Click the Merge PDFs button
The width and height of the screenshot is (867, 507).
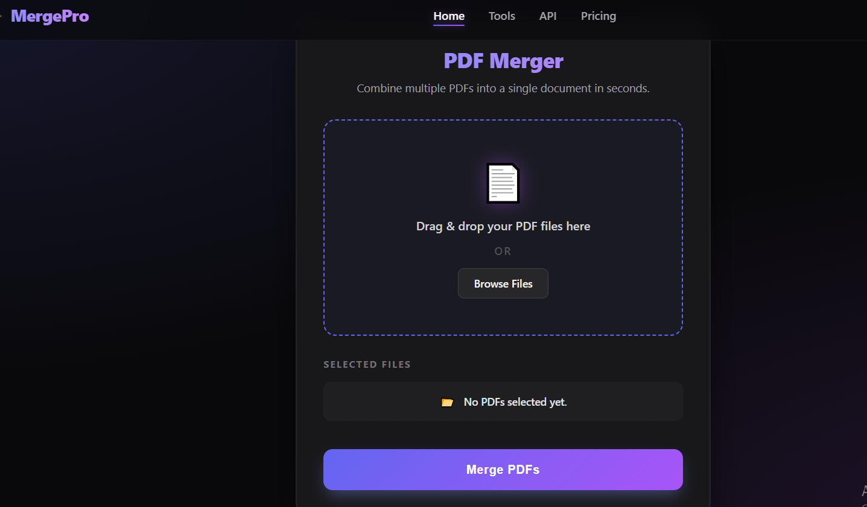(x=503, y=470)
